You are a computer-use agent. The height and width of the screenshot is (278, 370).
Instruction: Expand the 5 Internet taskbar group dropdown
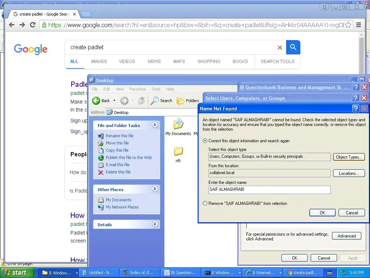coord(280,273)
